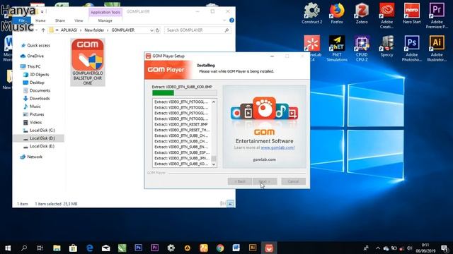
Task: Open the www.gomlab.com link in installer
Action: tap(277, 147)
